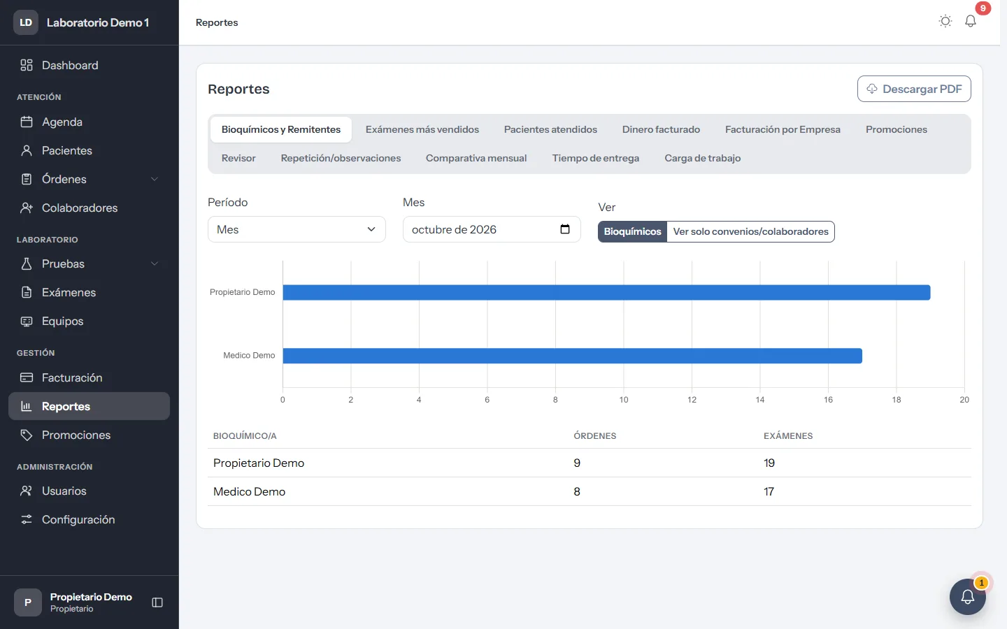Click the Mes date input field
The width and height of the screenshot is (1007, 629).
[x=492, y=229]
